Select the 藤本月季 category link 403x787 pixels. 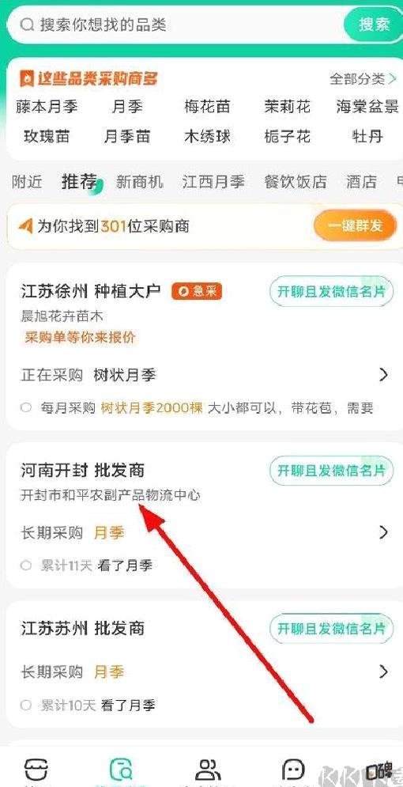click(47, 107)
